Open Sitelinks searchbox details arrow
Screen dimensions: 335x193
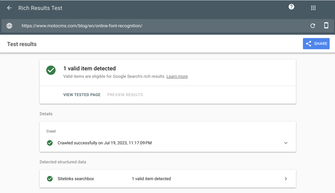coord(286,179)
